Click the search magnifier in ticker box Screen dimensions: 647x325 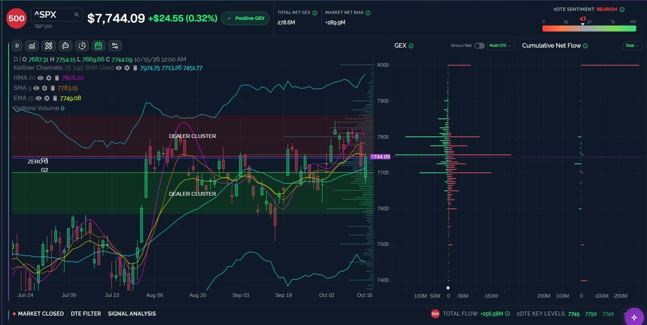tap(76, 15)
